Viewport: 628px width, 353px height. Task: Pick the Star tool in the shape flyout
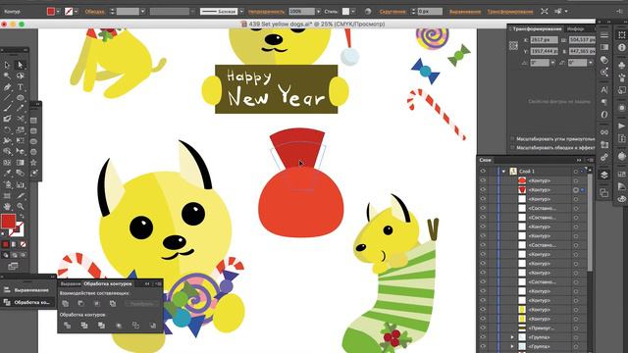33,163
